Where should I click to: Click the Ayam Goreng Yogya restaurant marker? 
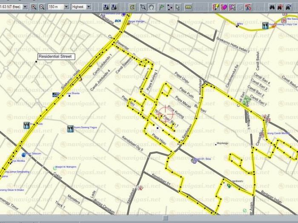tap(70, 129)
